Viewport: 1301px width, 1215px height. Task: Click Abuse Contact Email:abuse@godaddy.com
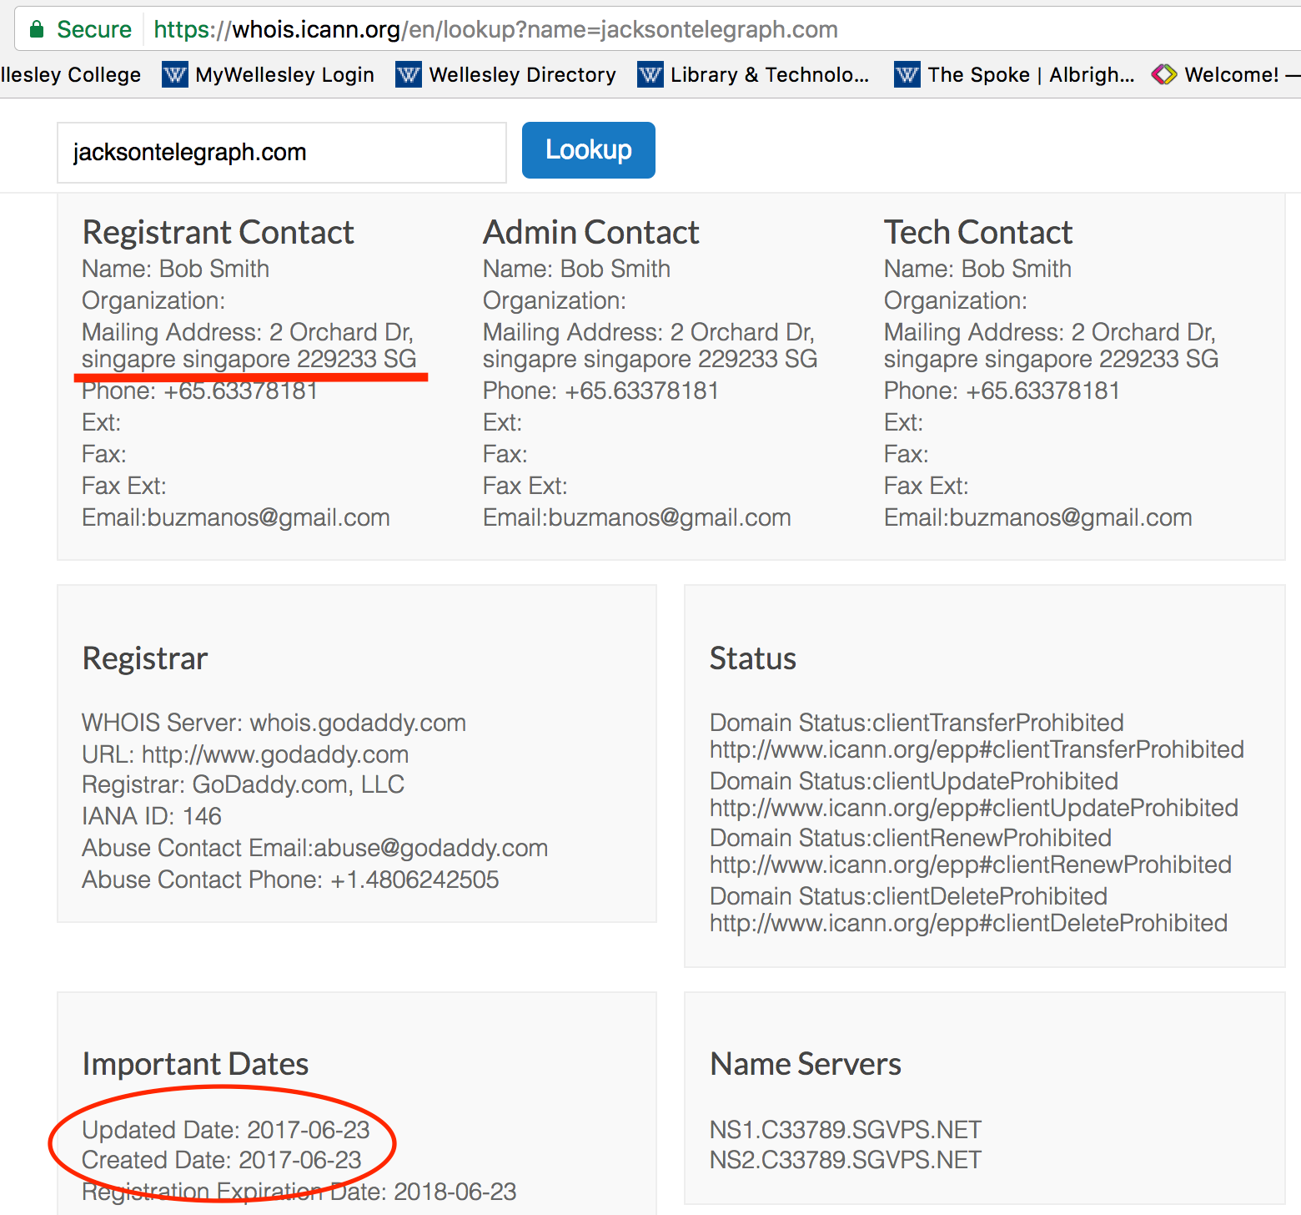tap(314, 848)
